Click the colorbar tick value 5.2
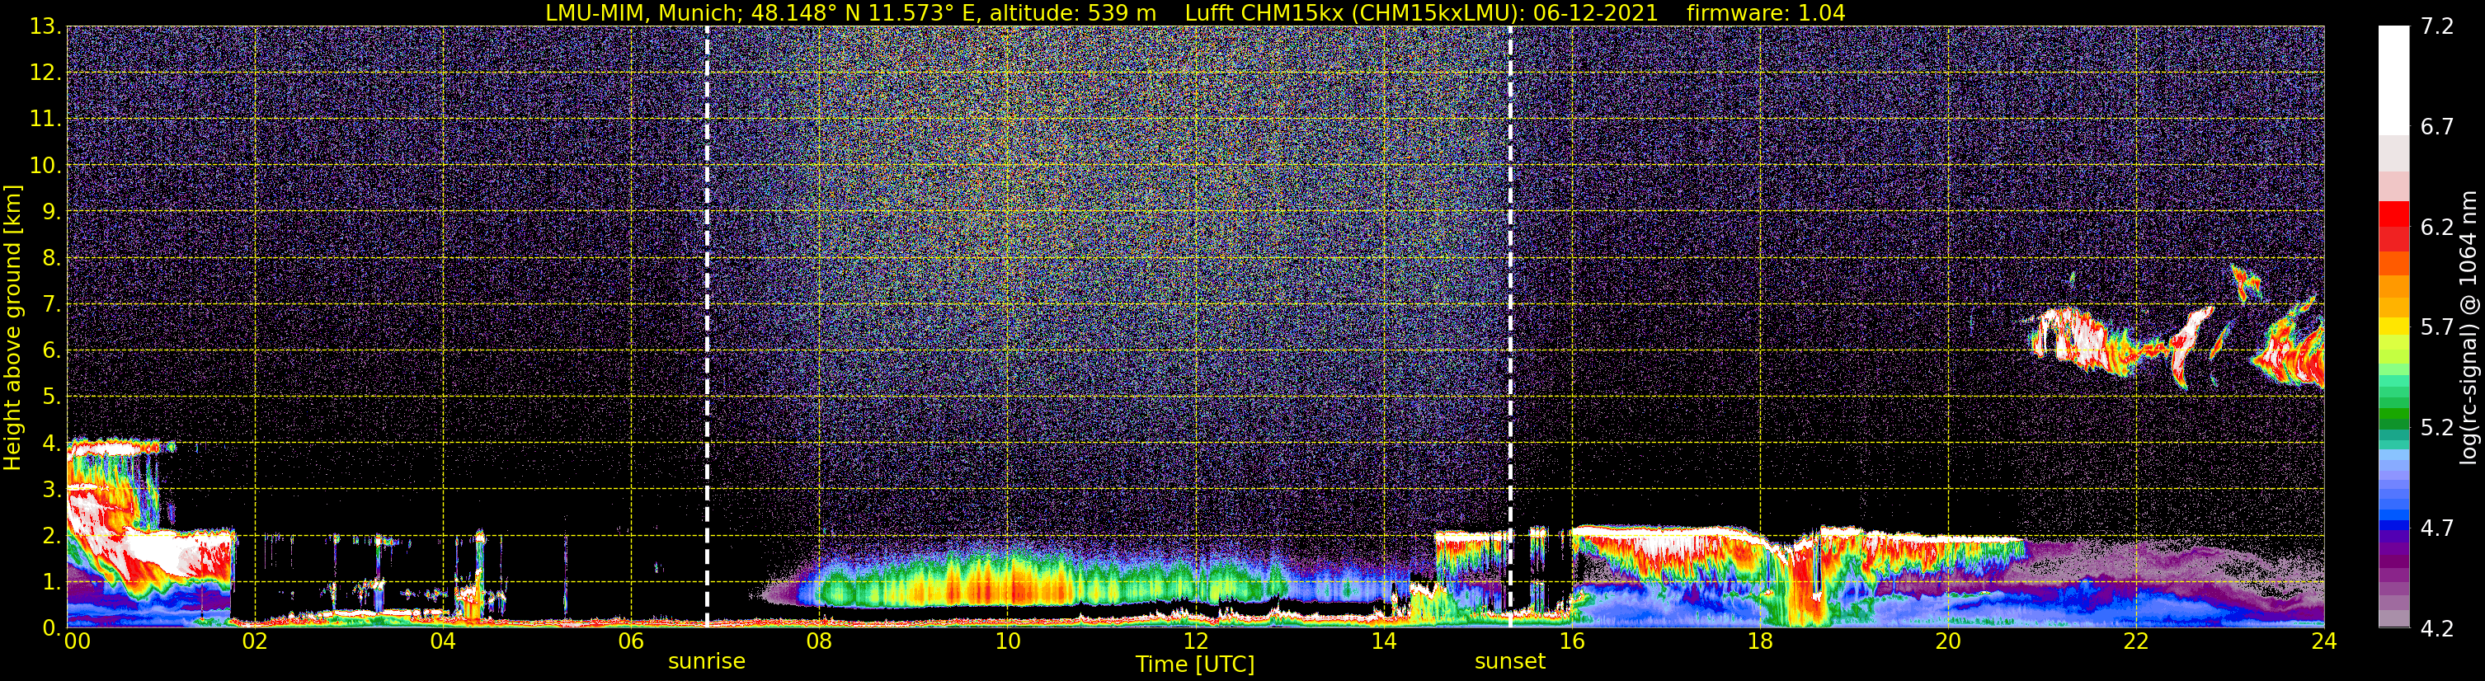Screen dimensions: 2485x681 point(2437,428)
